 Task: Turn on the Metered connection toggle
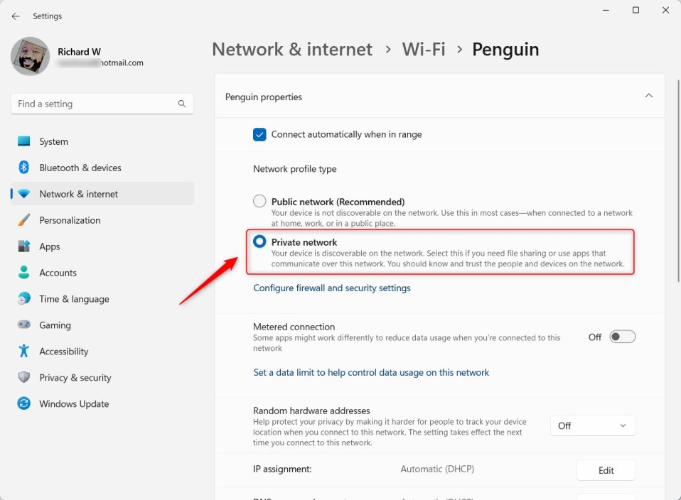[x=622, y=337]
